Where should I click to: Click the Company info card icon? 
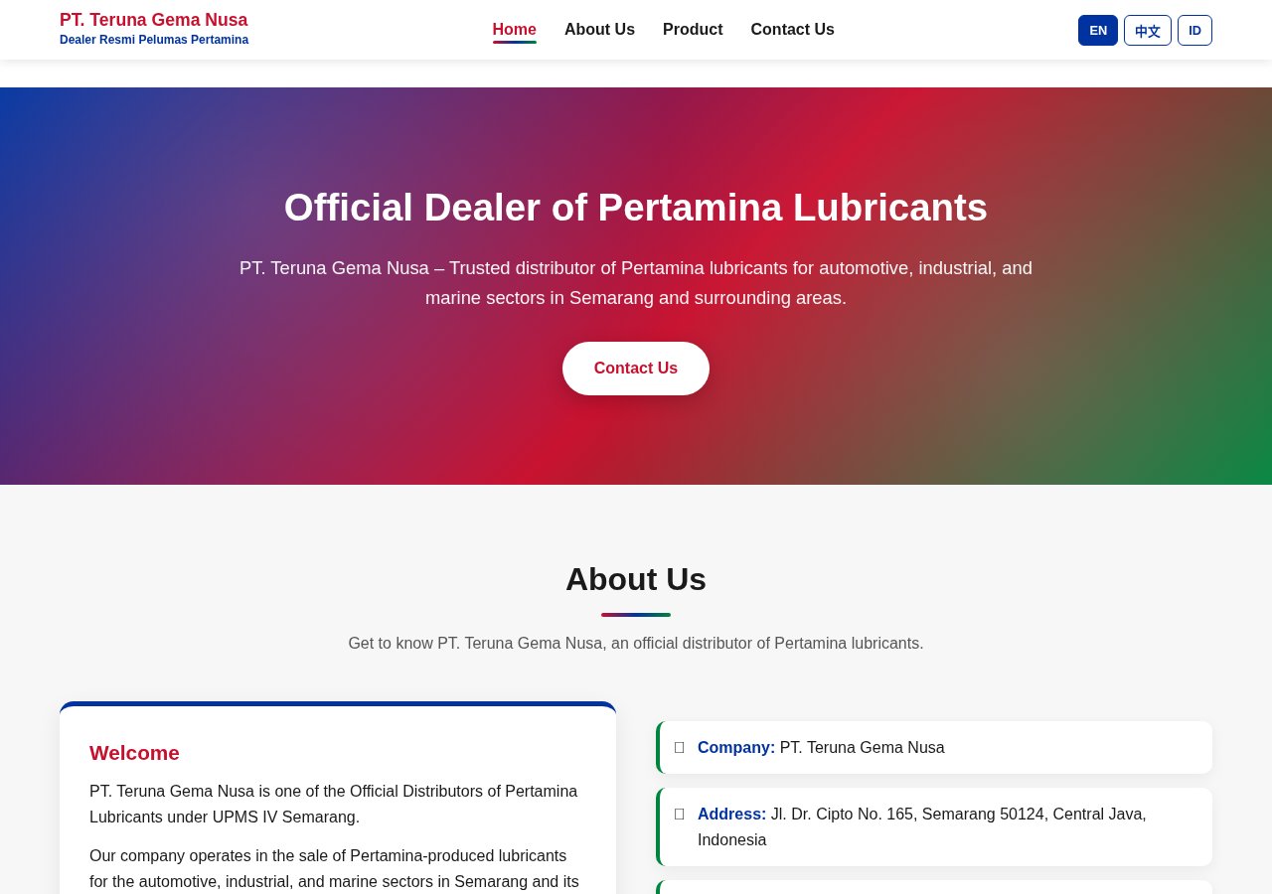(x=680, y=748)
